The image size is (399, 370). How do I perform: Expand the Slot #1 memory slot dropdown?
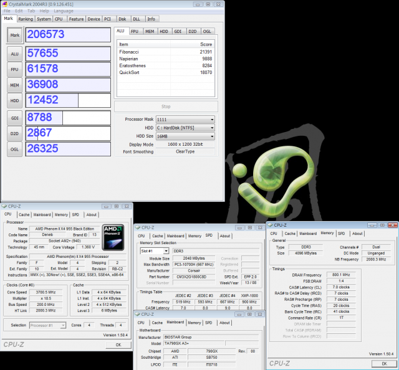(166, 251)
